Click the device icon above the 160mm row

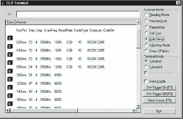(10, 96)
